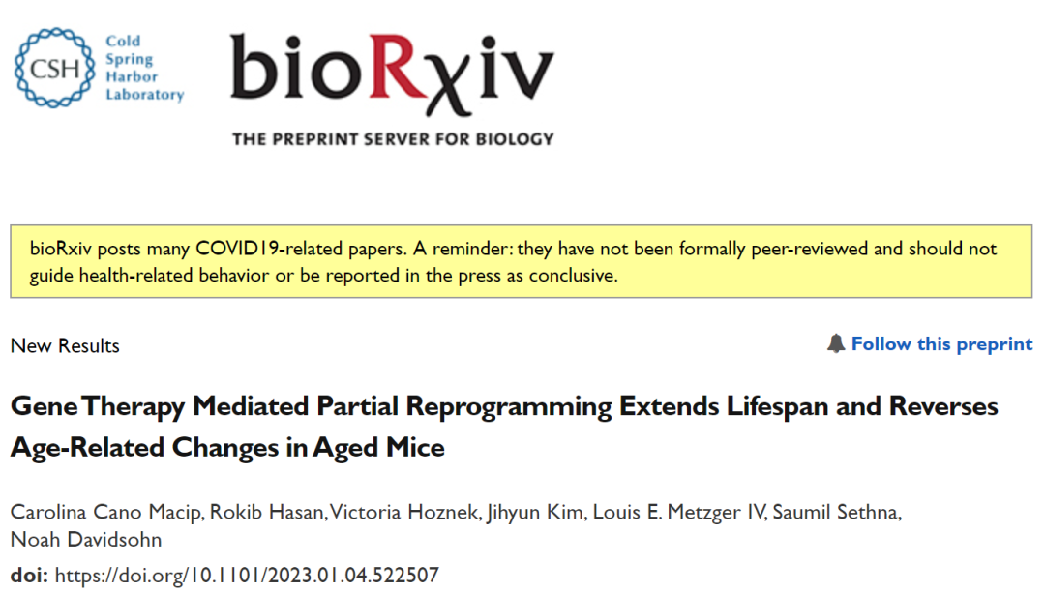This screenshot has height=593, width=1045.
Task: Click 'The Preprint Server for Biology' tagline
Action: point(393,139)
